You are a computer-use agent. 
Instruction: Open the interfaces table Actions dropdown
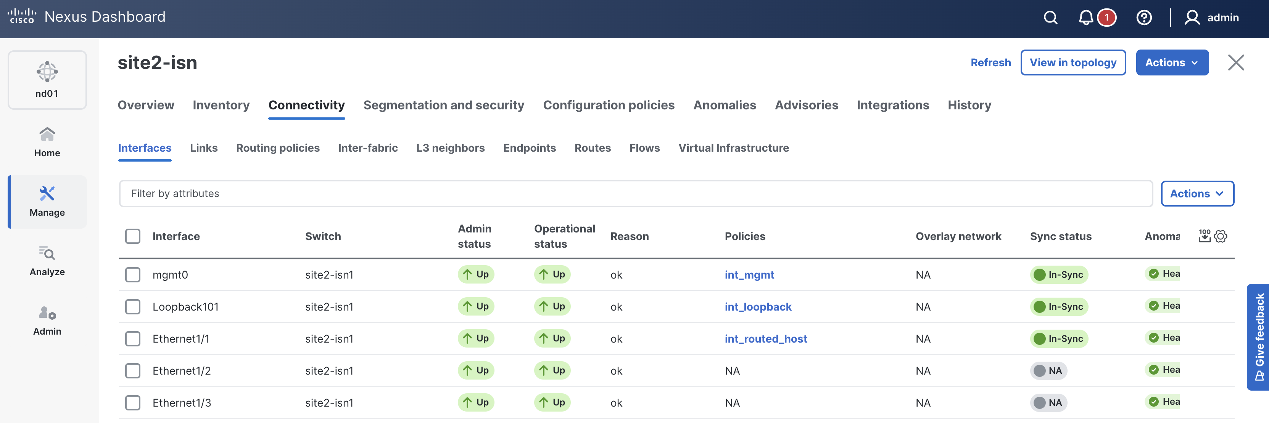click(x=1197, y=193)
